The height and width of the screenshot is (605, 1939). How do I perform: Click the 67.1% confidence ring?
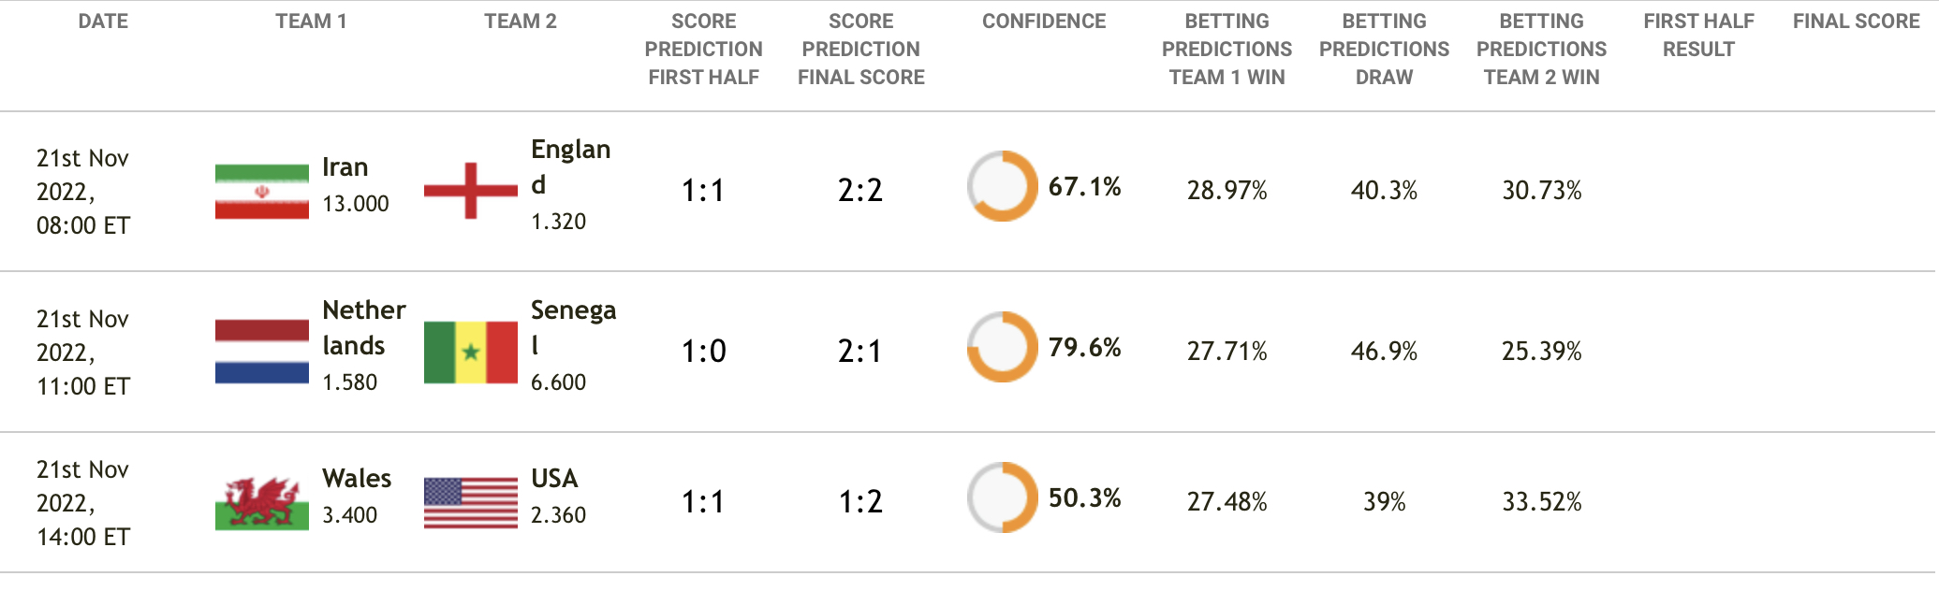click(x=1002, y=186)
